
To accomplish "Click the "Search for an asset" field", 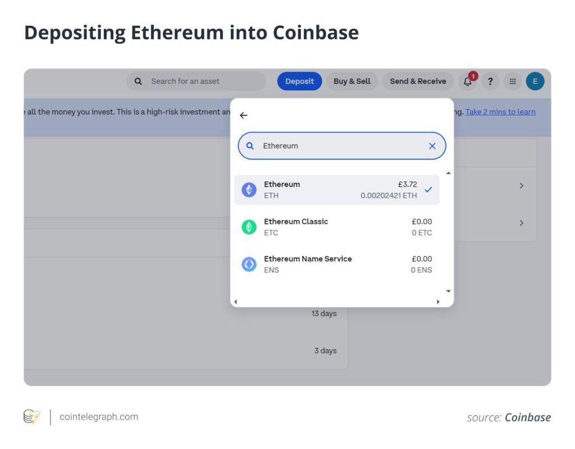I will (x=197, y=81).
